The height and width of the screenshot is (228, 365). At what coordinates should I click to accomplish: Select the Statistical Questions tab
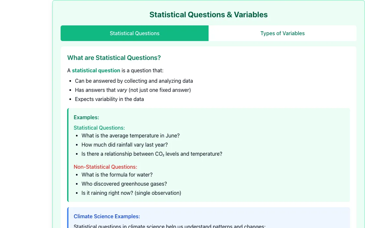click(x=135, y=33)
